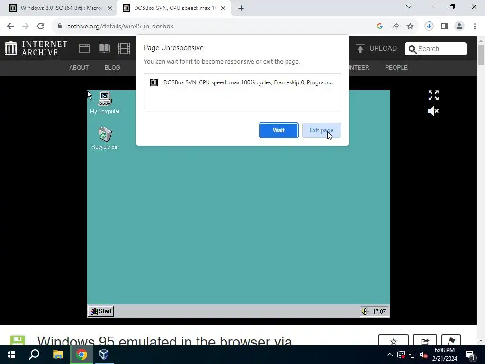Unmute the emulator sound
Viewport: 485px width, 364px height.
coord(433,111)
